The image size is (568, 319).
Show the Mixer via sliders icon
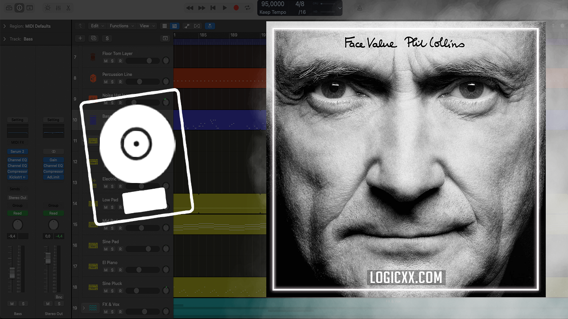[58, 8]
